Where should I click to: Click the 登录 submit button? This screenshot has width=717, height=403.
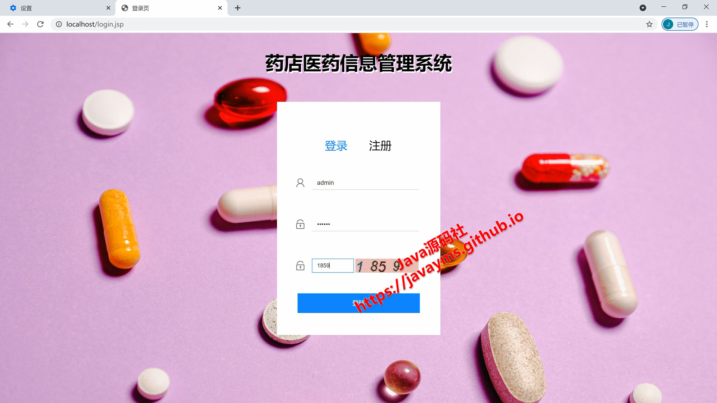click(x=358, y=303)
